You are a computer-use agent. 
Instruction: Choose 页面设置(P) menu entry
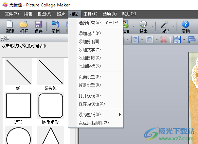click(100, 77)
